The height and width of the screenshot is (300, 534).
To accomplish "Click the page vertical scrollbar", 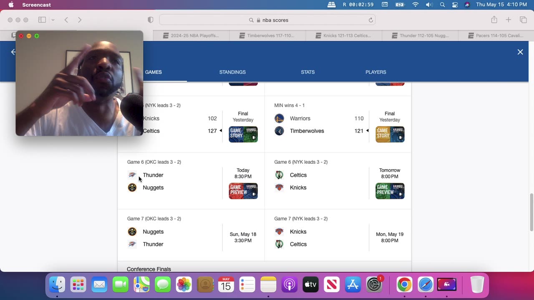I will [531, 212].
